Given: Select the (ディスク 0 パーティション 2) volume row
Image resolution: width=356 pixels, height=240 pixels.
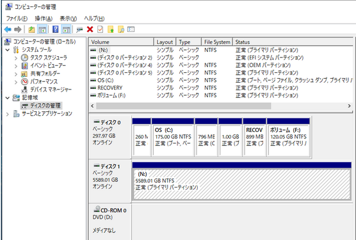Looking at the screenshot, I should coord(222,58).
